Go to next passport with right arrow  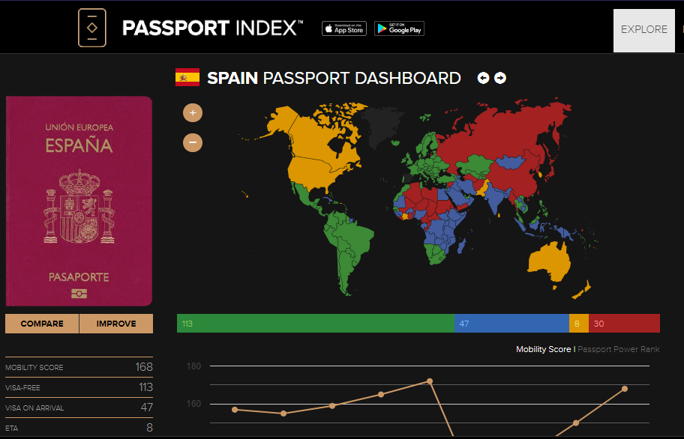[500, 78]
